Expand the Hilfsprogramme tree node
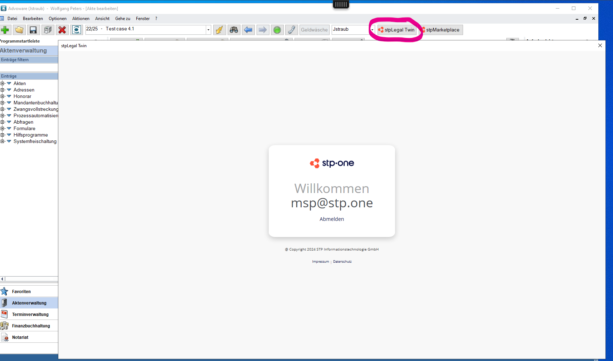This screenshot has width=613, height=361. click(x=3, y=135)
